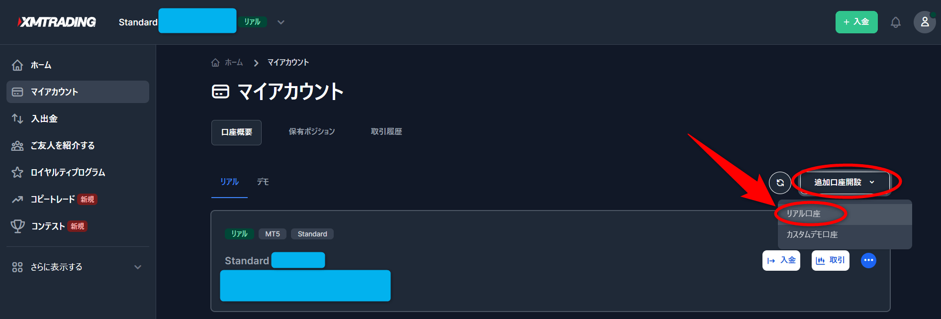Switch to the デモ accounts tab
This screenshot has height=319, width=941.
[x=263, y=182]
